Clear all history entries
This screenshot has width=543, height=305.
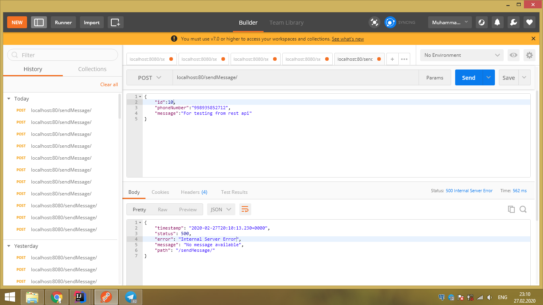click(x=109, y=84)
